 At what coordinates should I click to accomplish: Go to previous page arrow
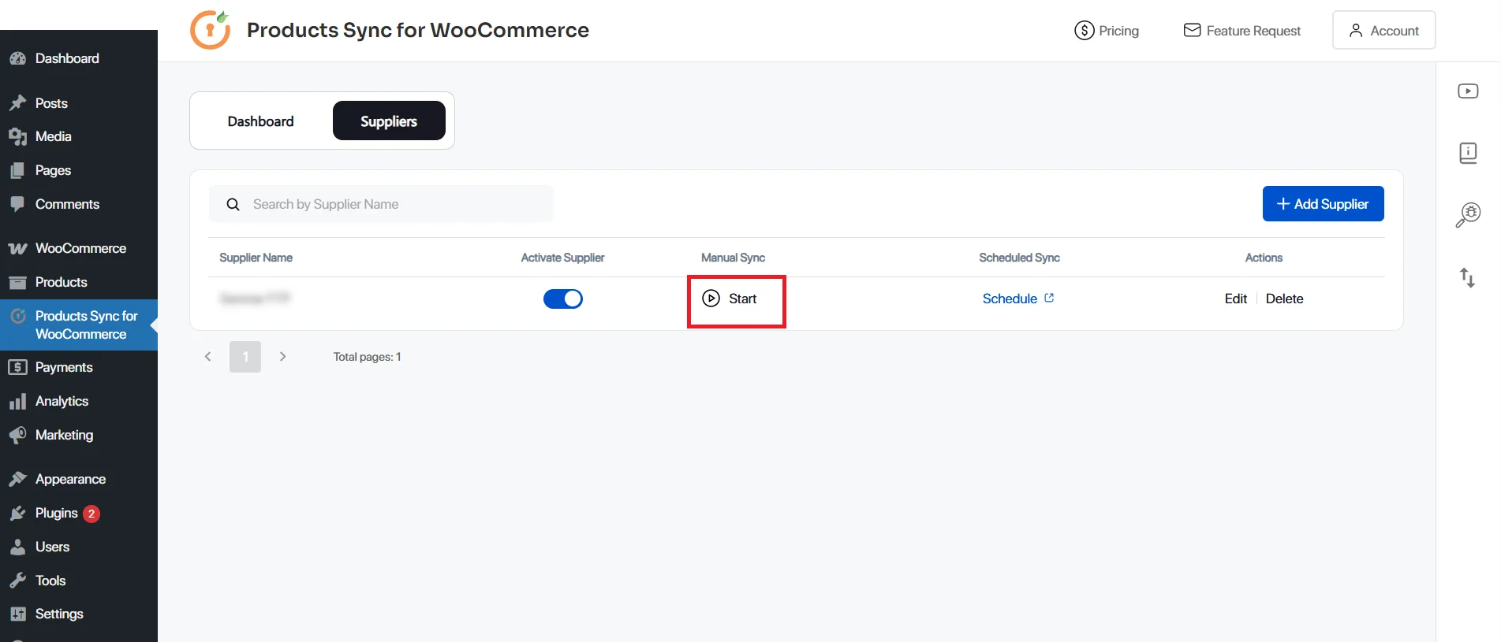tap(207, 357)
